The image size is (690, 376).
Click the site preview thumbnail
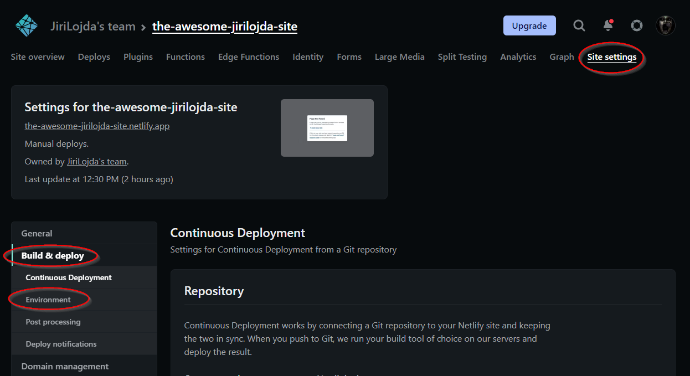pyautogui.click(x=327, y=128)
